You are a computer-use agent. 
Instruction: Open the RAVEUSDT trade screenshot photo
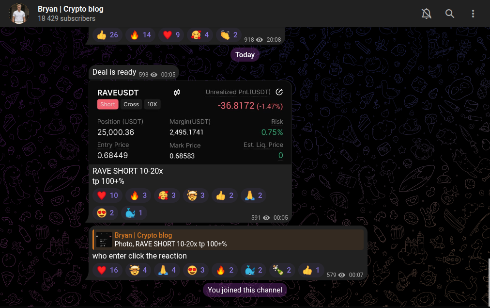[x=190, y=123]
